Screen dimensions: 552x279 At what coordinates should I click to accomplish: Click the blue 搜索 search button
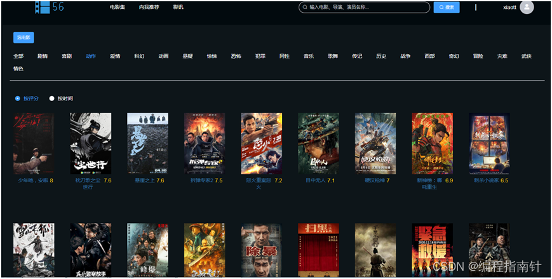coord(447,7)
